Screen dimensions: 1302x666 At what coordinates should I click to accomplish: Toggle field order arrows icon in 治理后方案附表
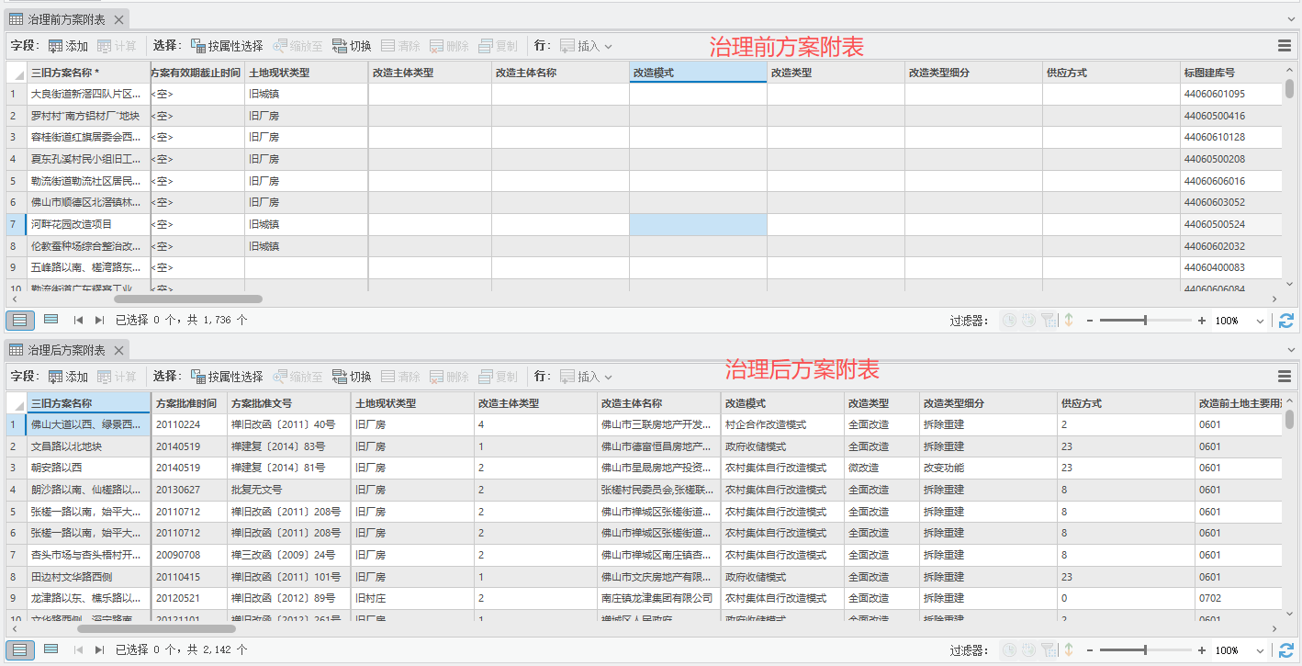1069,650
